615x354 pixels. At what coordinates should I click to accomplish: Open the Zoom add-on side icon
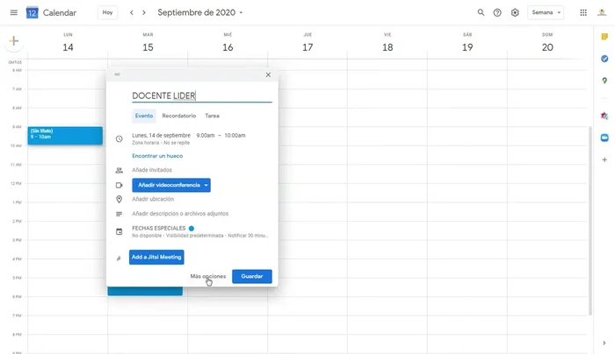point(604,138)
